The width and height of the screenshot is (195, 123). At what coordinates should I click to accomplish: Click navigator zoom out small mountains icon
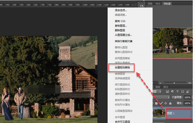[x=161, y=83]
